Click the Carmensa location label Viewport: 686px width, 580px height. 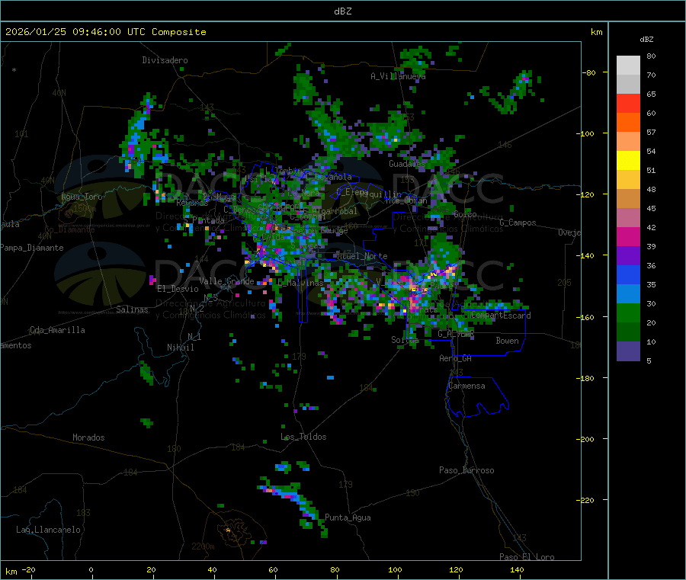(x=466, y=386)
